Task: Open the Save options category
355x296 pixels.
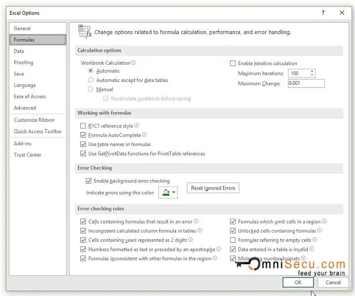Action: click(x=37, y=74)
